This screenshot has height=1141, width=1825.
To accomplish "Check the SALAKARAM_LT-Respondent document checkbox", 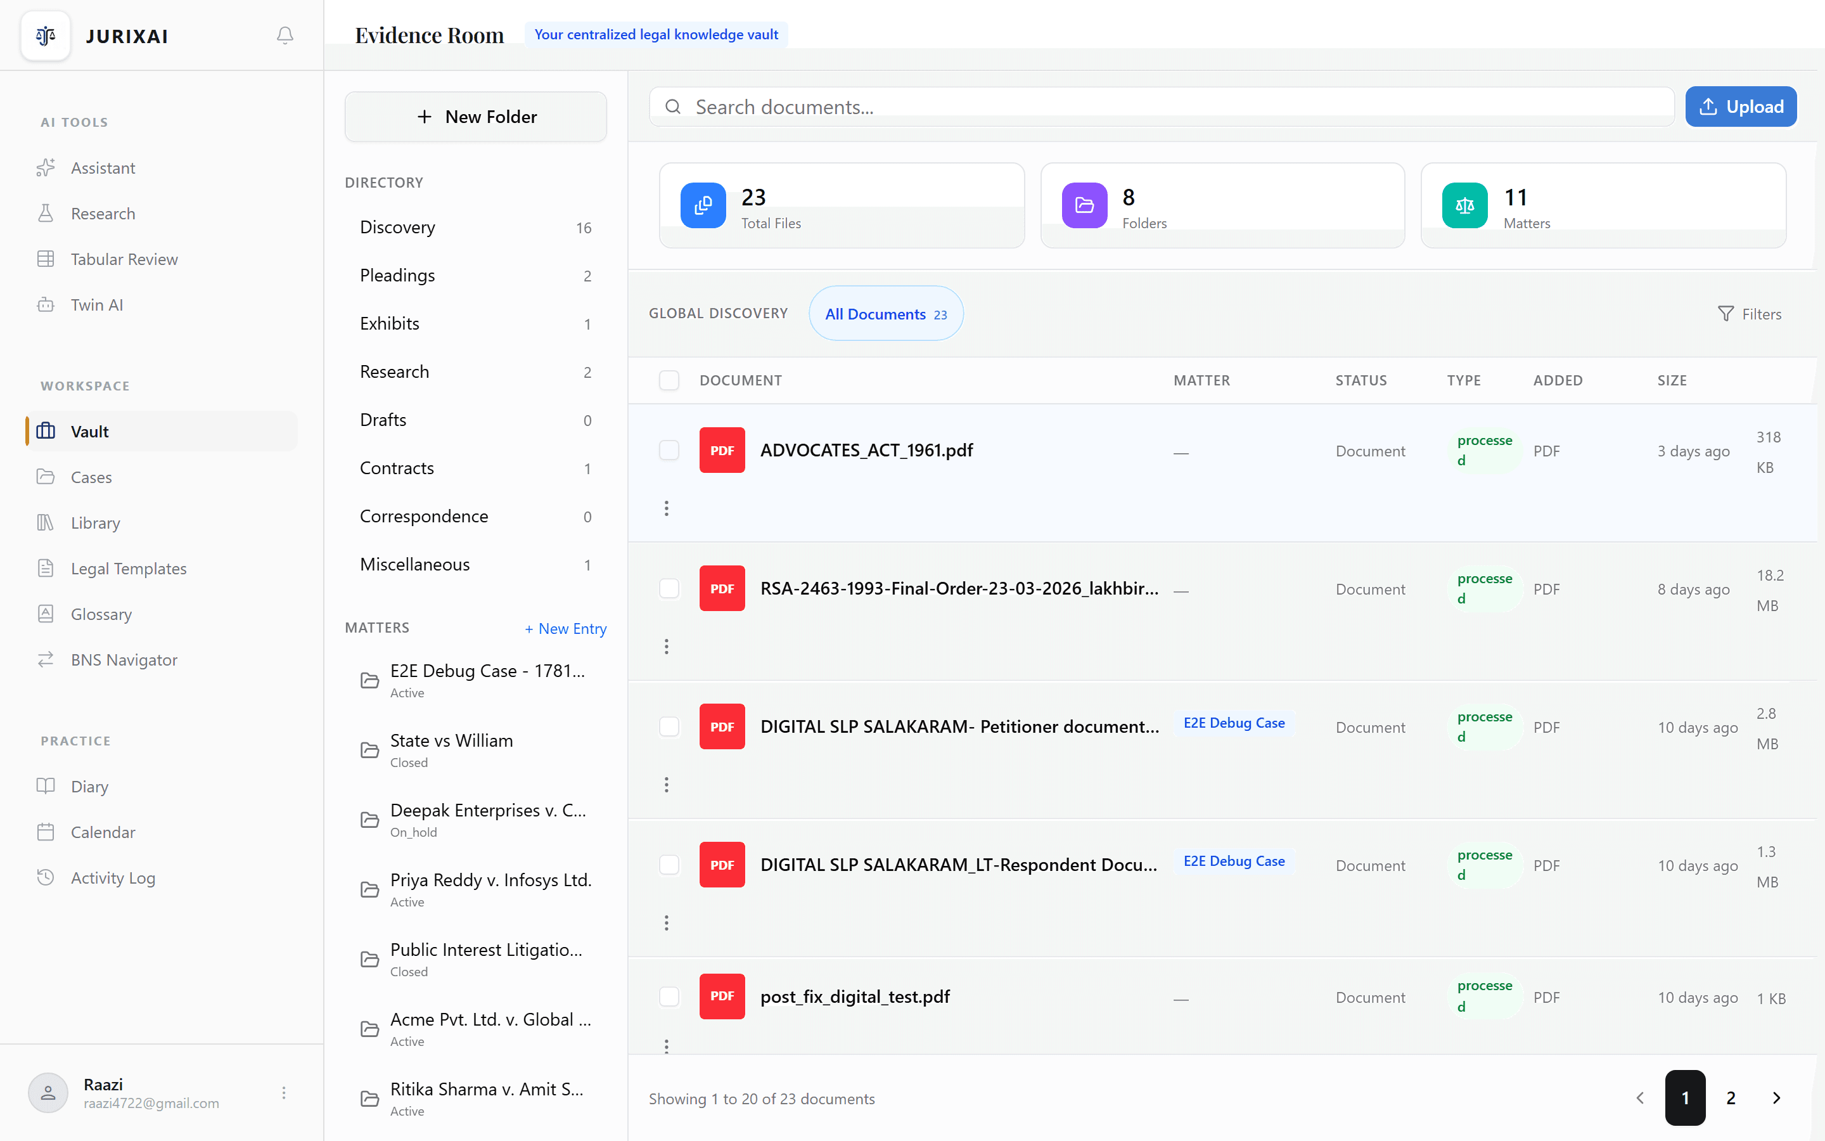I will tap(669, 865).
